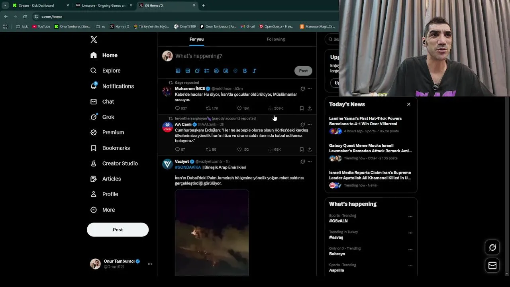The height and width of the screenshot is (287, 510).
Task: Click the Grok icon on Vaziyet's post
Action: point(302,162)
